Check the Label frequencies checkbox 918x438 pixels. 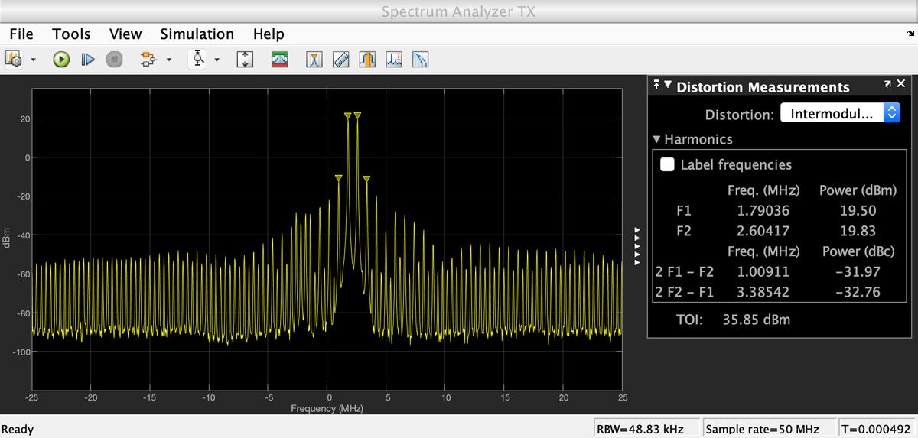tap(668, 164)
